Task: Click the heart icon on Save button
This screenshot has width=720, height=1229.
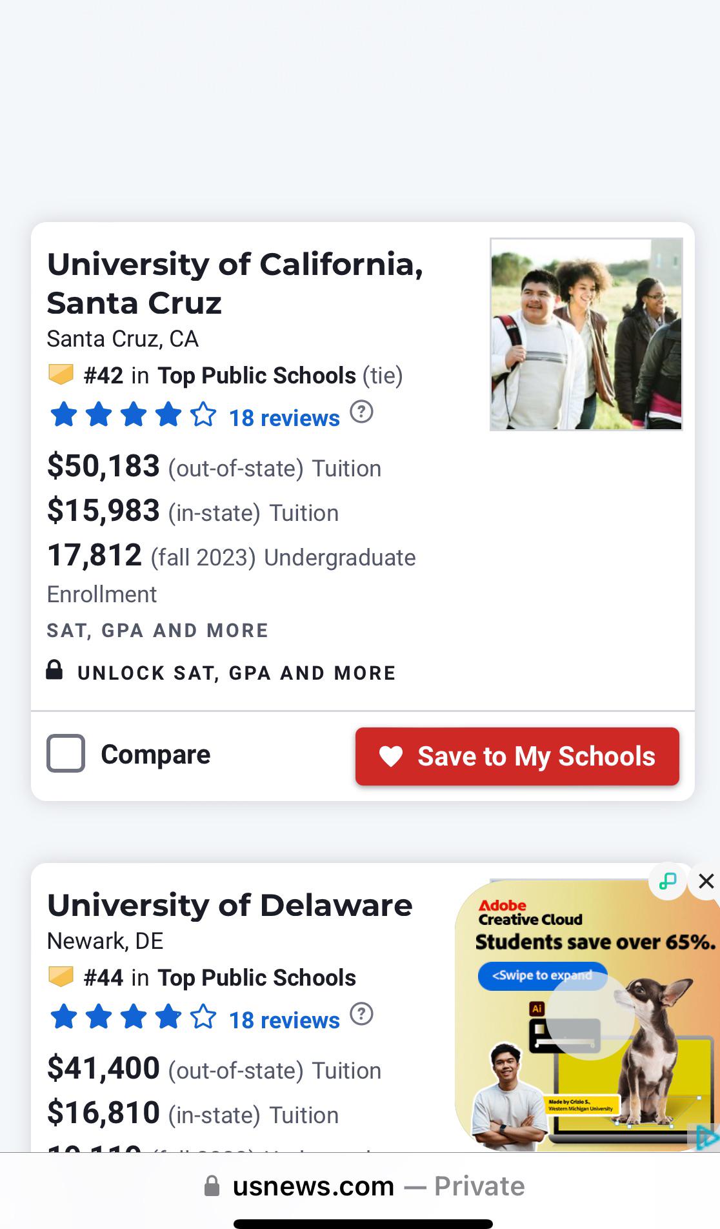Action: (x=391, y=757)
